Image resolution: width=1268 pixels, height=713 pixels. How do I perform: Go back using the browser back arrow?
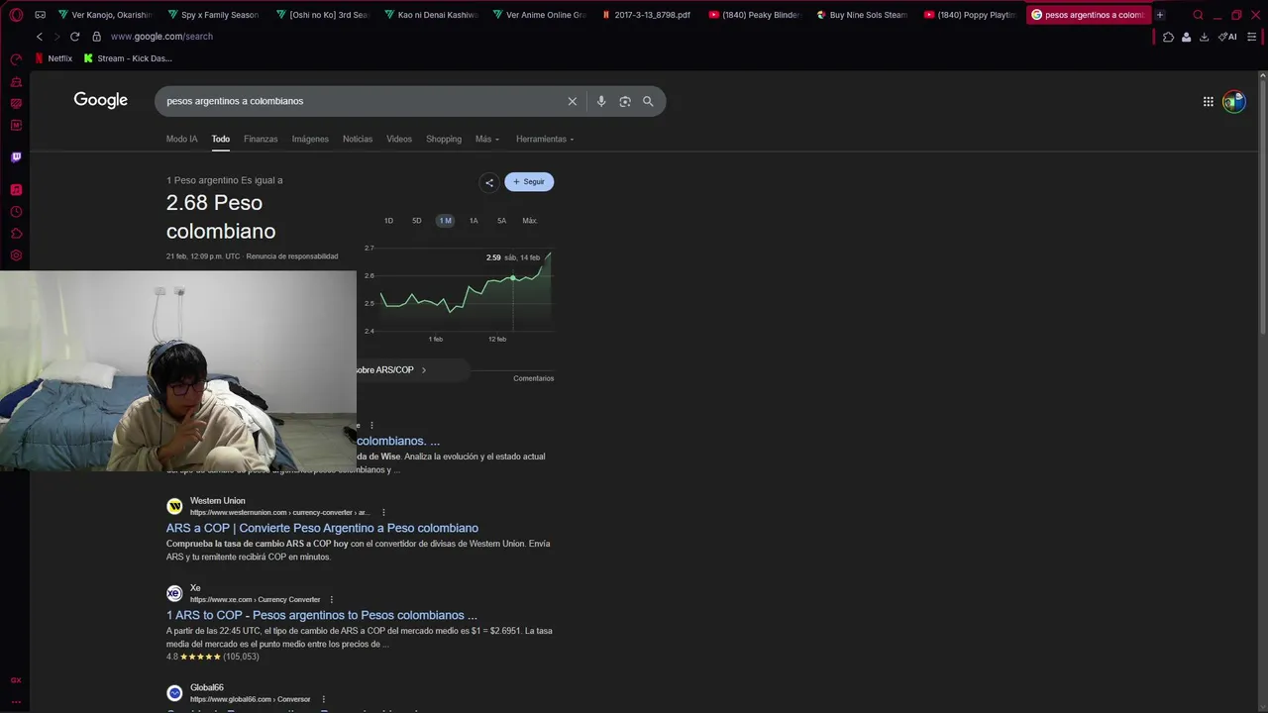[40, 37]
